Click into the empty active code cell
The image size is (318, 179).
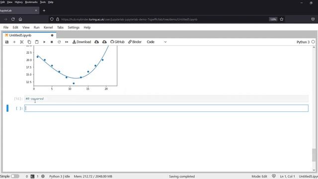(x=166, y=108)
